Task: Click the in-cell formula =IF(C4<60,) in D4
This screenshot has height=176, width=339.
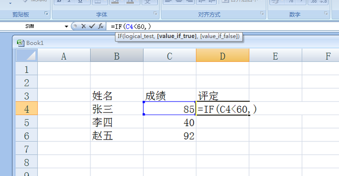Action: [x=227, y=109]
